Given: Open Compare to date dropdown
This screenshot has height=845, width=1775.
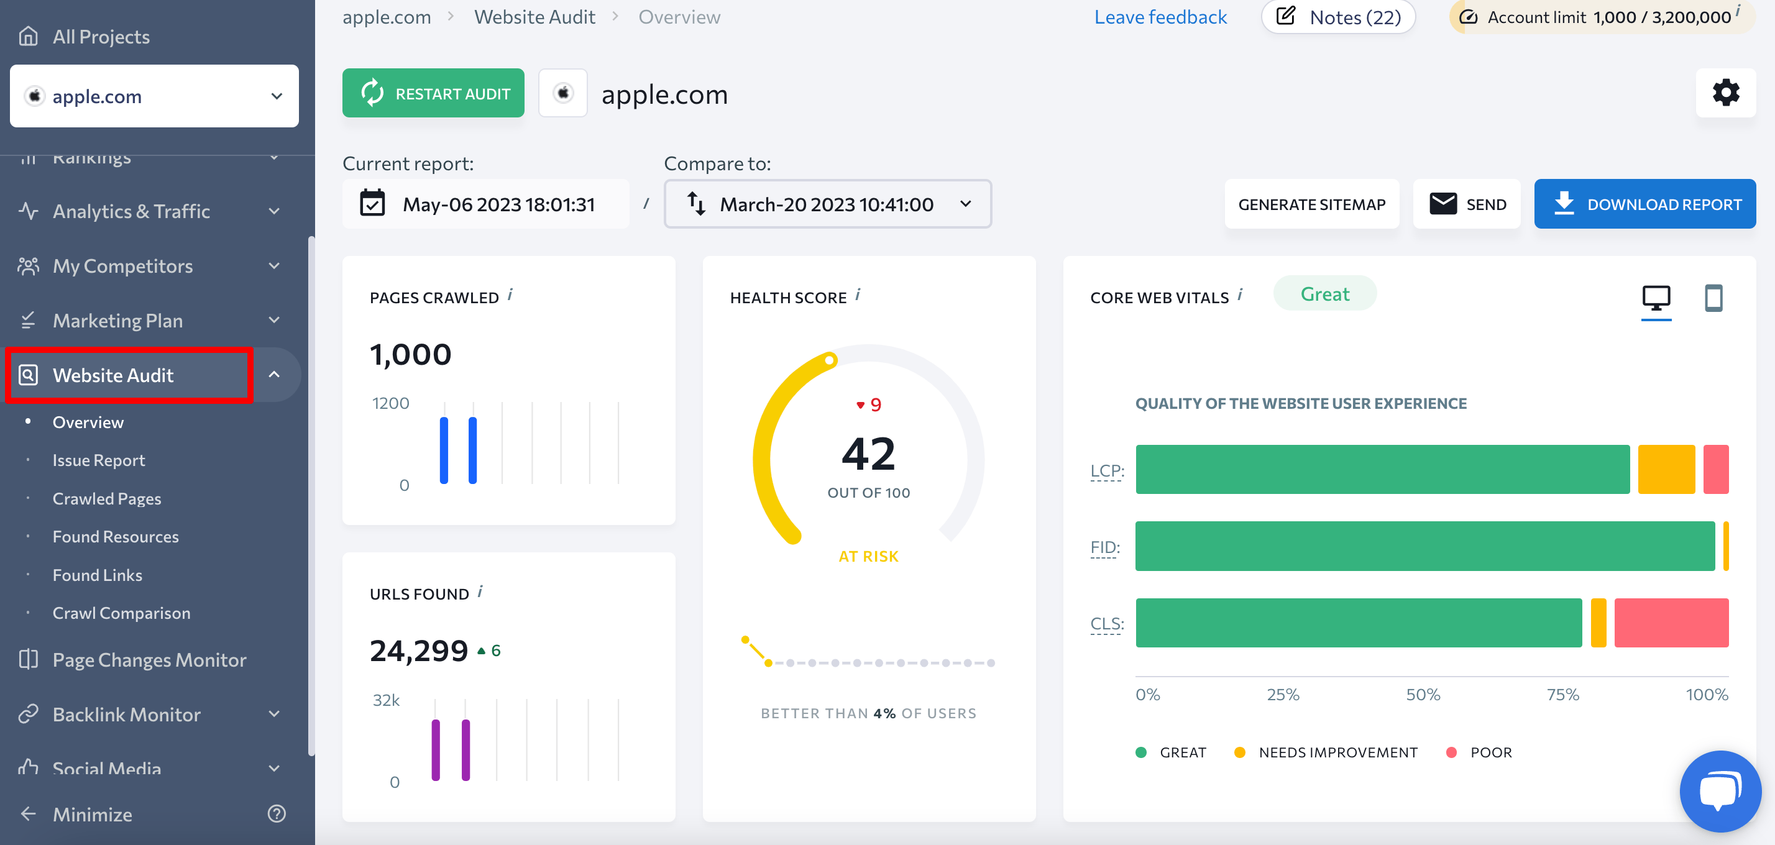Looking at the screenshot, I should (828, 204).
